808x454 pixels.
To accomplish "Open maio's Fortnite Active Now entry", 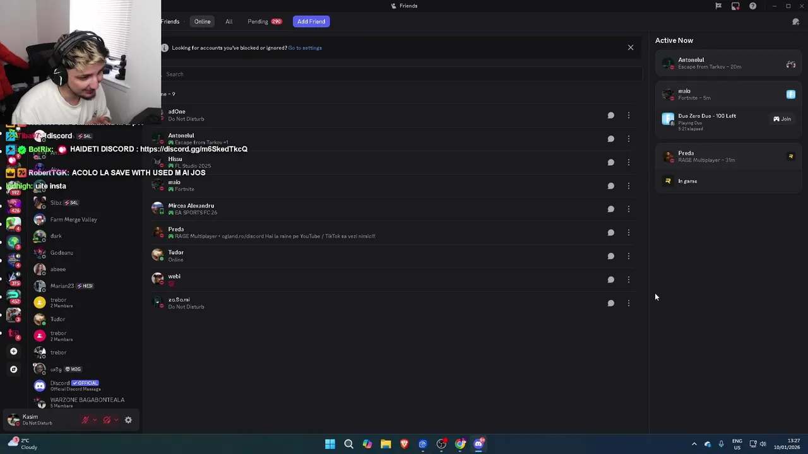I will click(728, 95).
